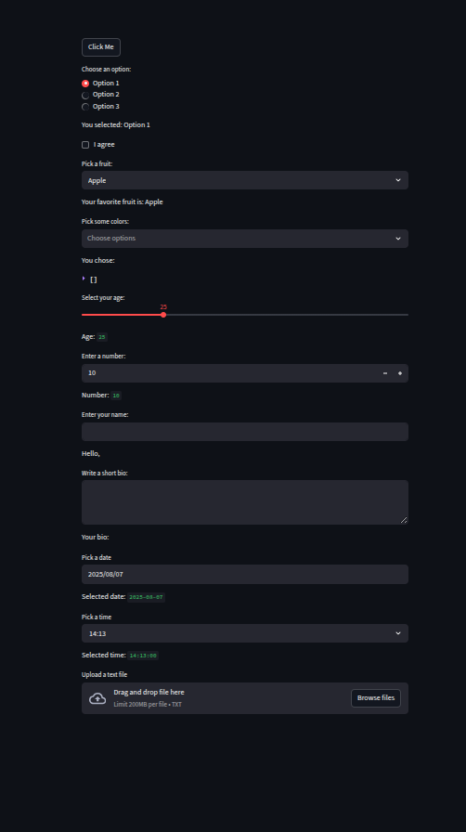Click the number input showing 10
Image resolution: width=466 pixels, height=832 pixels.
pyautogui.click(x=230, y=373)
